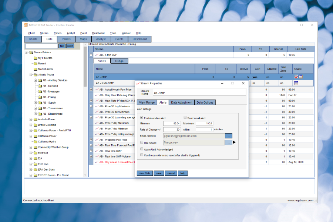Open the chart usage icon for AB - SMP
The width and height of the screenshot is (333, 222).
[x=296, y=77]
